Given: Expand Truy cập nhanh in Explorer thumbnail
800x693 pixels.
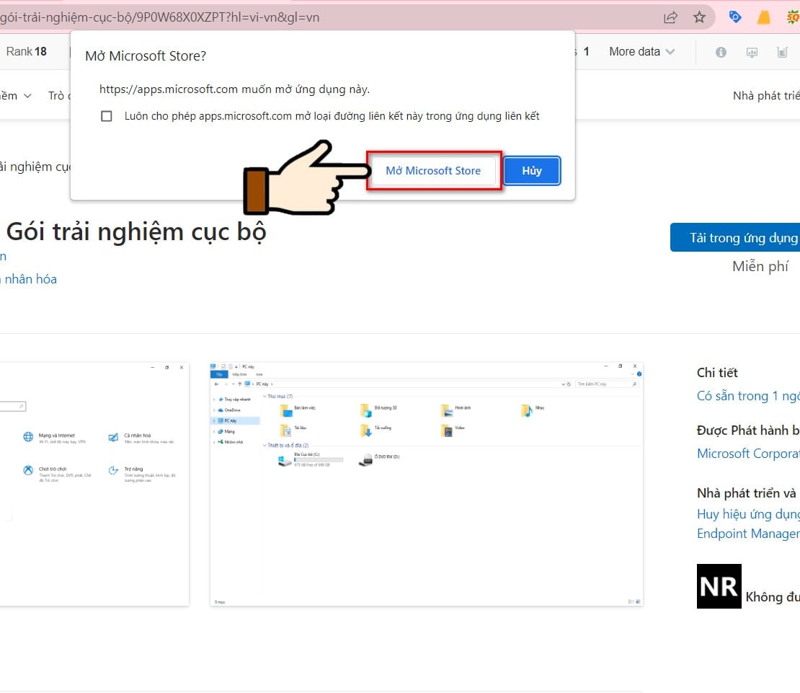Looking at the screenshot, I should point(214,399).
